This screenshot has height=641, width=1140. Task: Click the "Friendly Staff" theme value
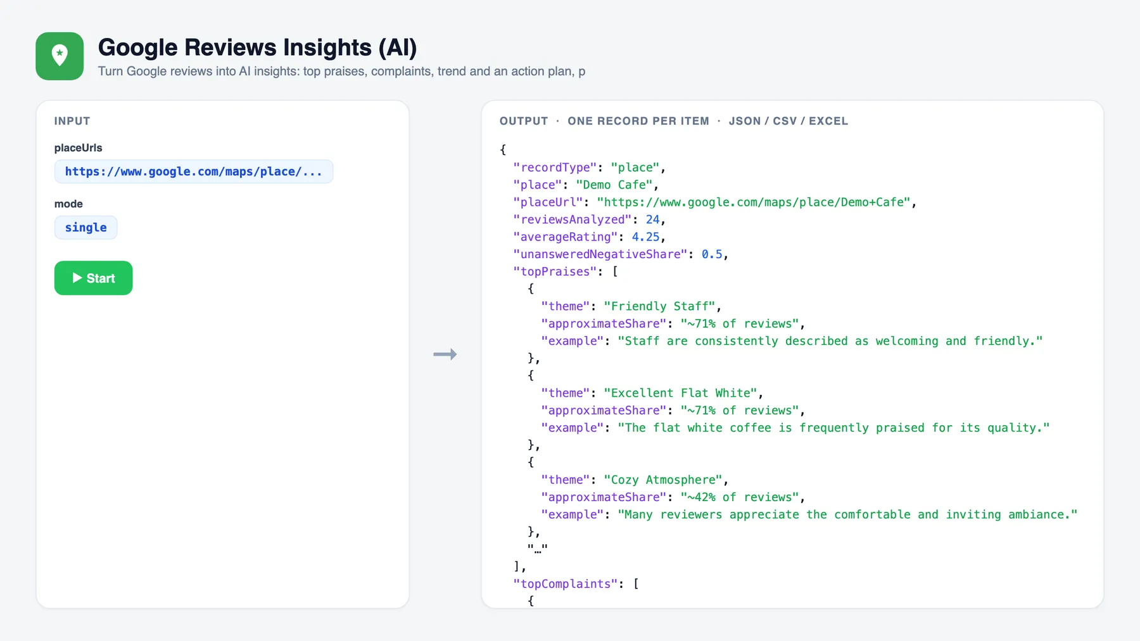click(x=660, y=306)
